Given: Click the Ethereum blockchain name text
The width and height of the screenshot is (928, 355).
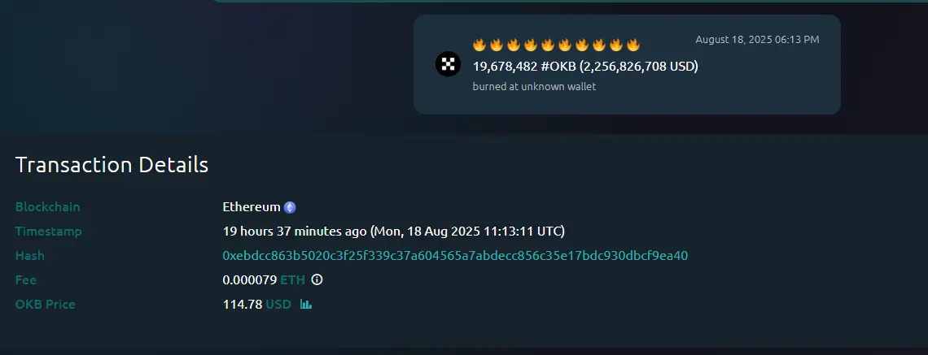Looking at the screenshot, I should (252, 207).
